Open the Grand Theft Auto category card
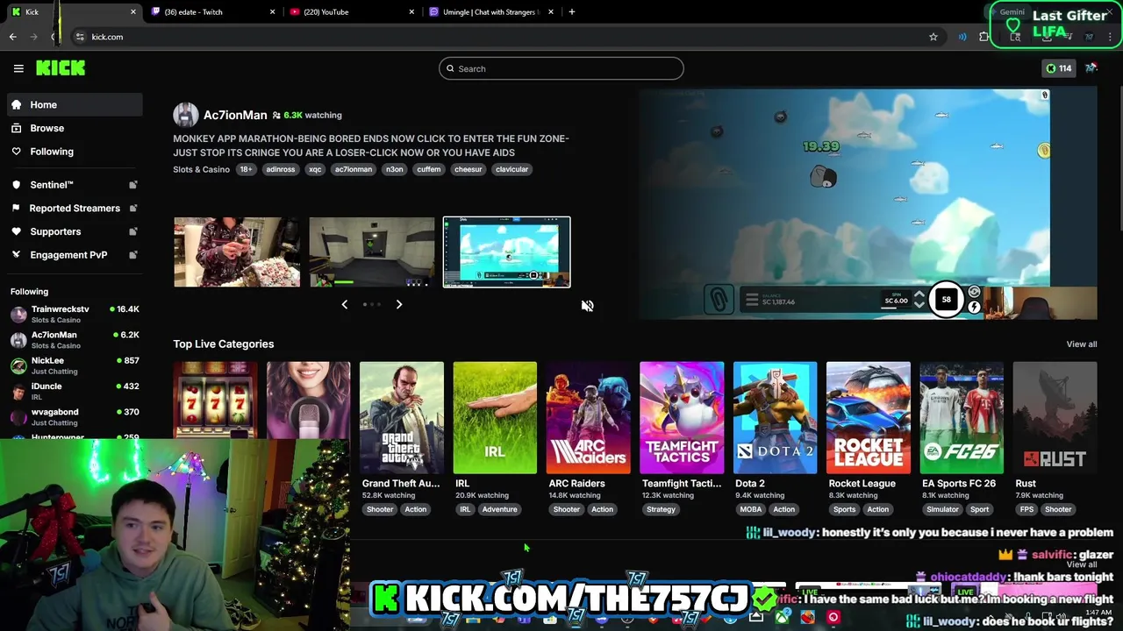This screenshot has height=631, width=1123. [x=401, y=418]
